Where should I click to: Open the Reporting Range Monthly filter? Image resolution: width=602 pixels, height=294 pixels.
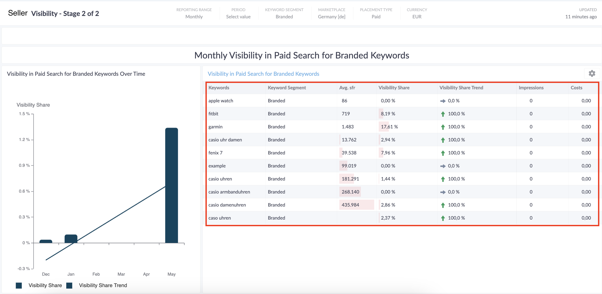pos(194,13)
